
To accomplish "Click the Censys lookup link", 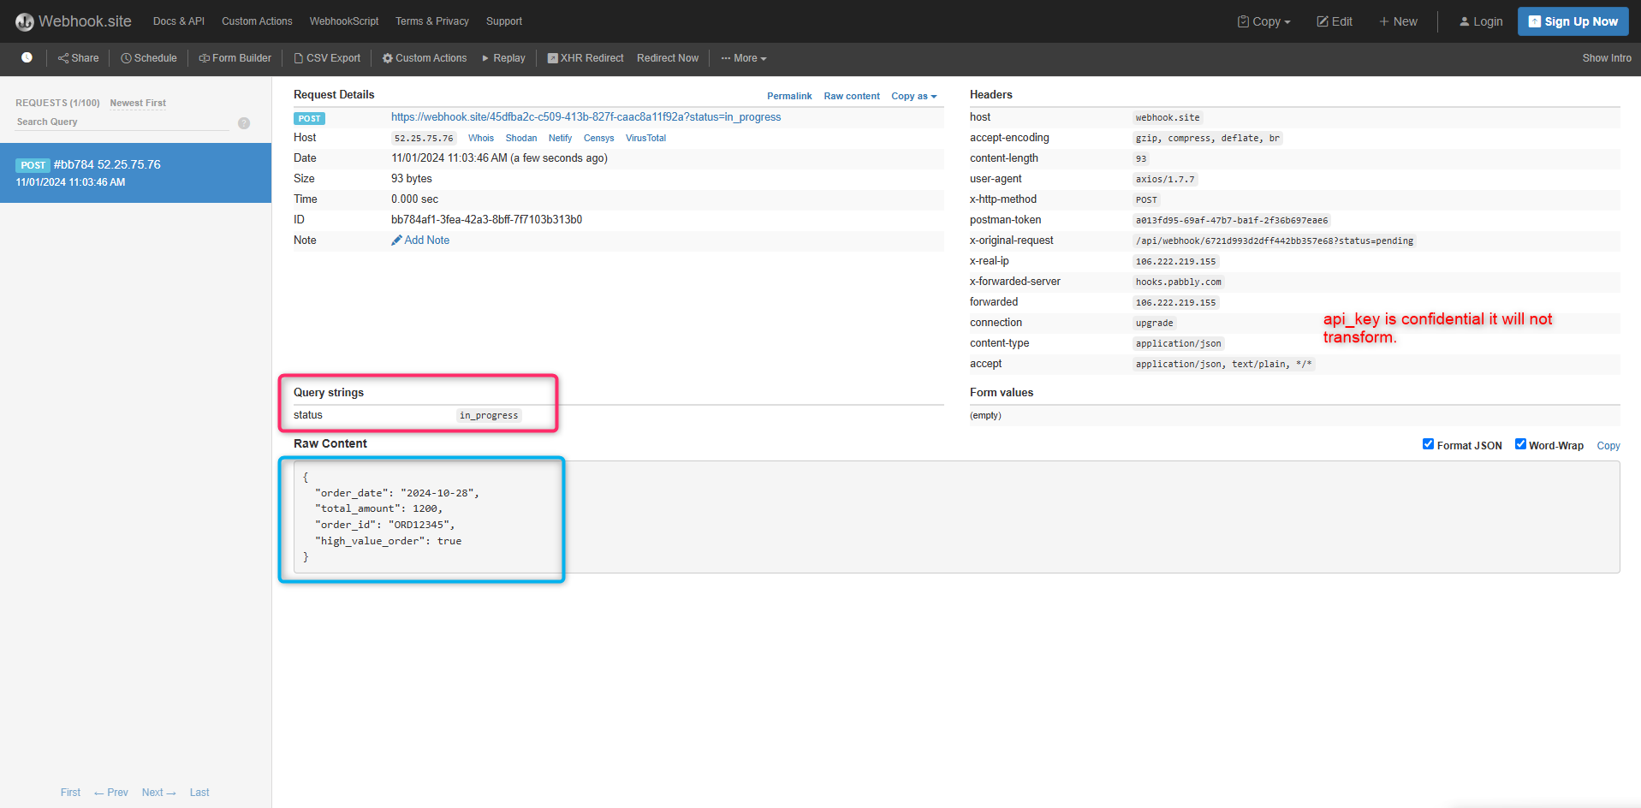I will pos(599,138).
